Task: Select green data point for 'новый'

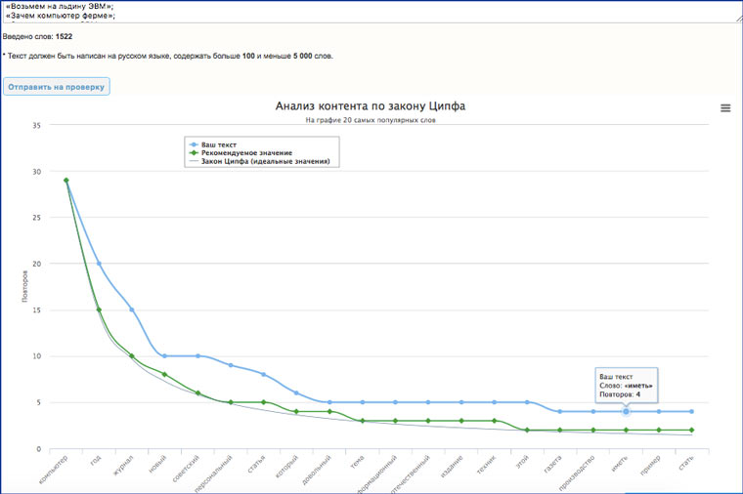Action: [x=164, y=374]
